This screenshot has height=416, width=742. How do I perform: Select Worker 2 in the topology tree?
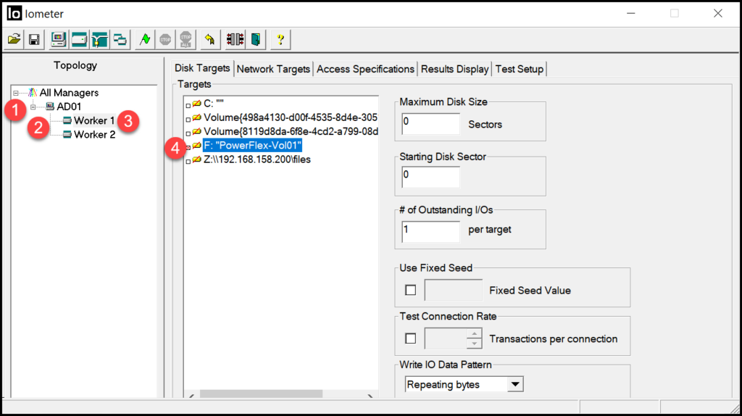pyautogui.click(x=94, y=134)
